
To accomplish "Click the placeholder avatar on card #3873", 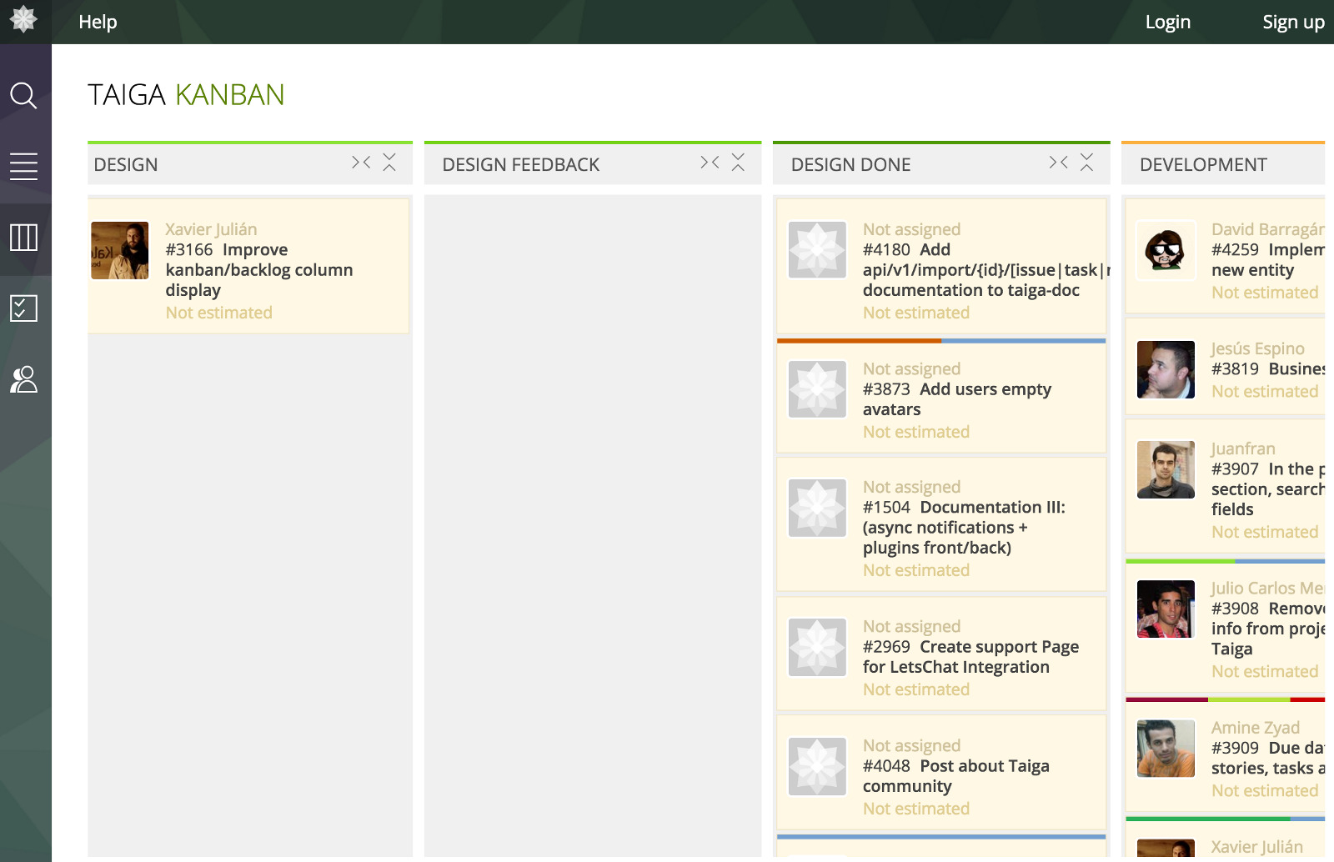I will coord(817,389).
